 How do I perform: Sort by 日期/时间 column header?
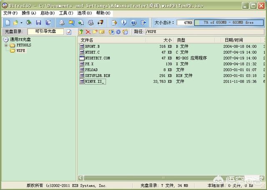[241, 40]
